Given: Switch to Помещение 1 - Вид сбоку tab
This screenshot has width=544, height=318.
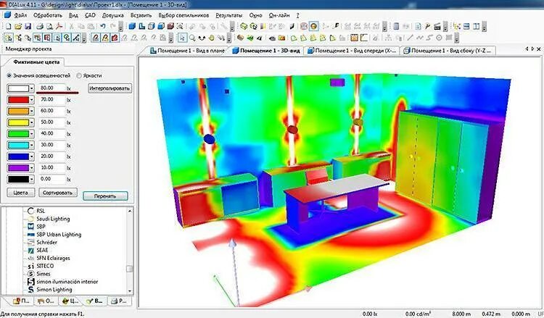Looking at the screenshot, I should pyautogui.click(x=448, y=51).
